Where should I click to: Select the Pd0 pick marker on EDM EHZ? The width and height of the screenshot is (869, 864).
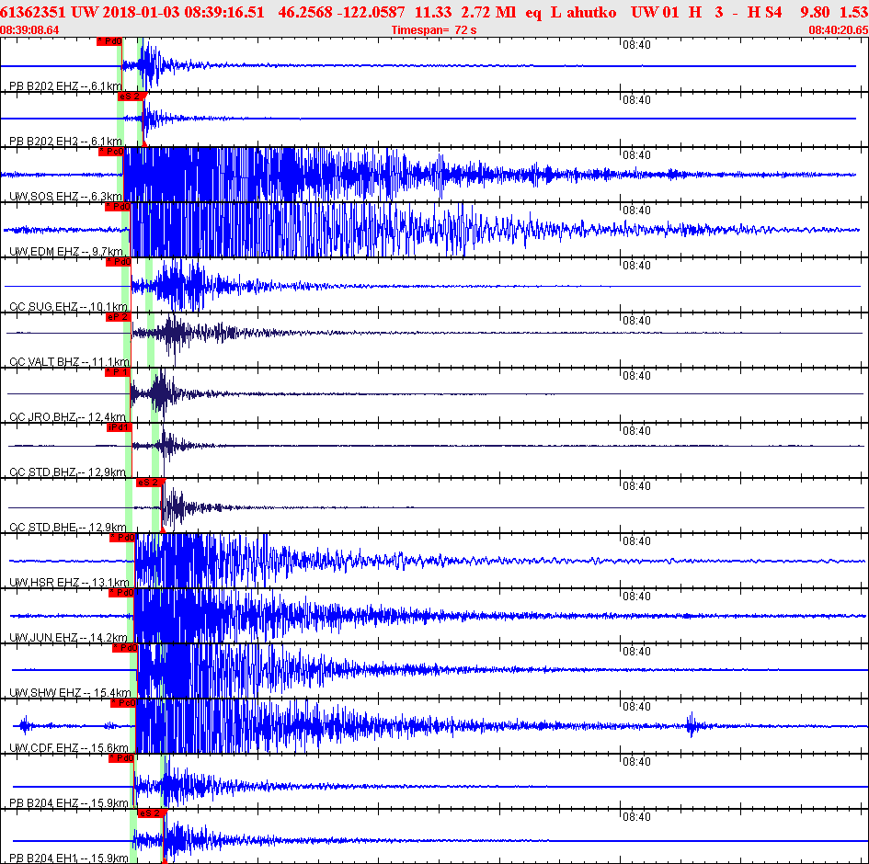point(118,207)
